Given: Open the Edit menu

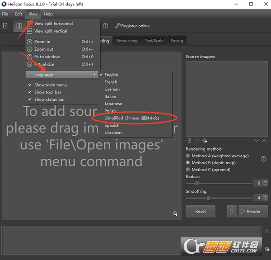Looking at the screenshot, I should [19, 14].
